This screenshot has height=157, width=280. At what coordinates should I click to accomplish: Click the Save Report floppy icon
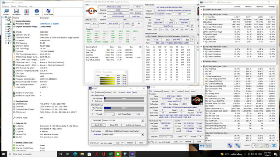click(16, 12)
